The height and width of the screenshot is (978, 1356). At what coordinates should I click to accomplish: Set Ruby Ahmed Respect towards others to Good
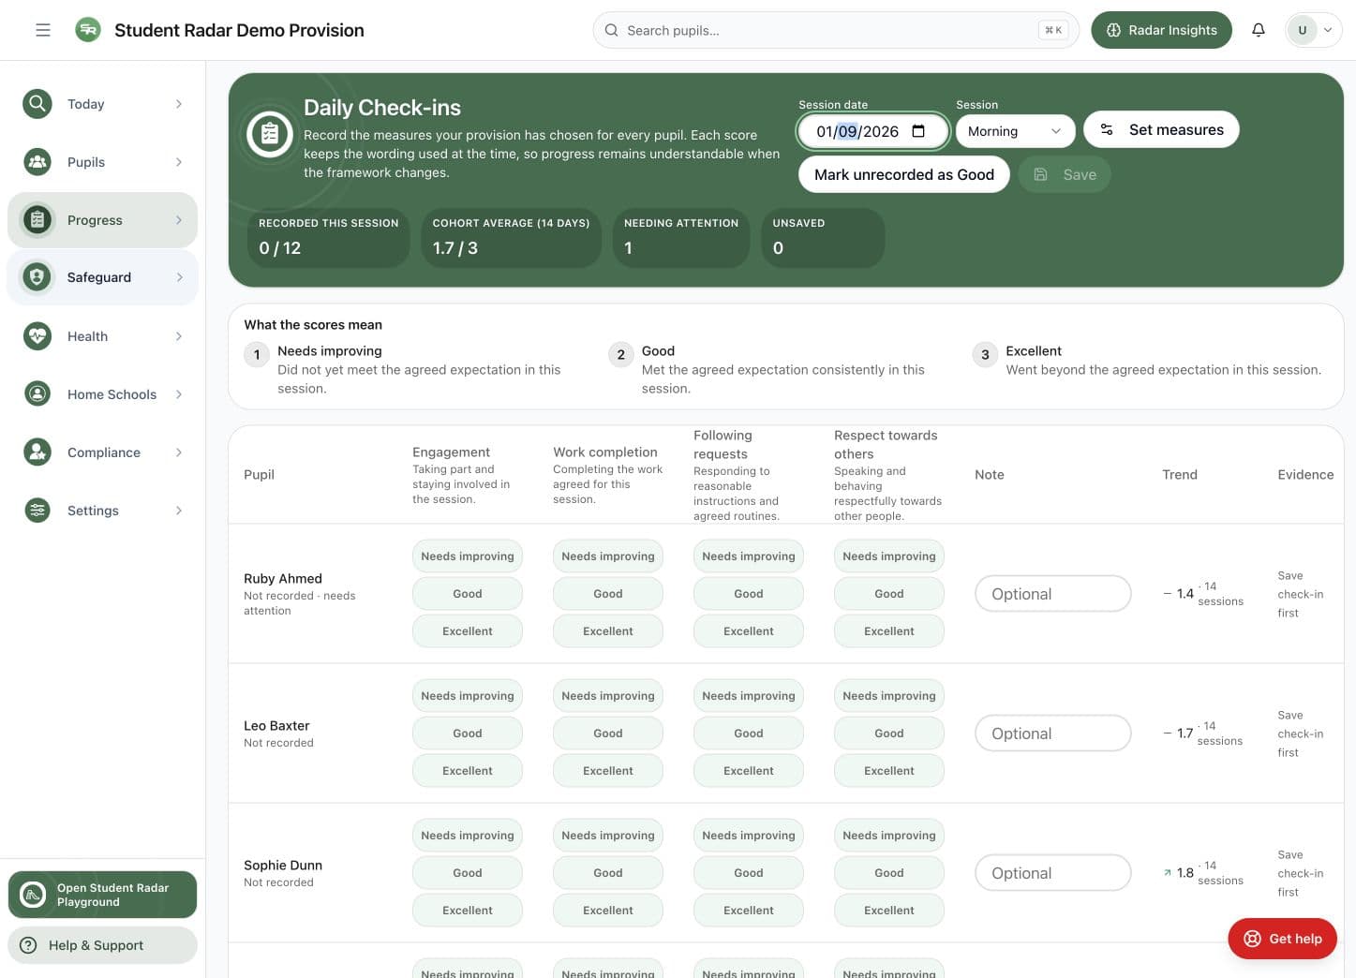point(889,594)
